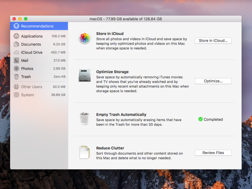Open the Recommendations section
The height and width of the screenshot is (189, 252).
[x=39, y=26]
